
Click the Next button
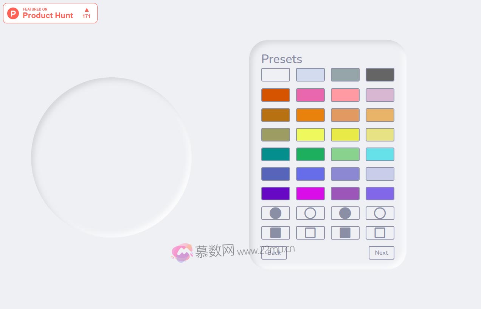381,253
